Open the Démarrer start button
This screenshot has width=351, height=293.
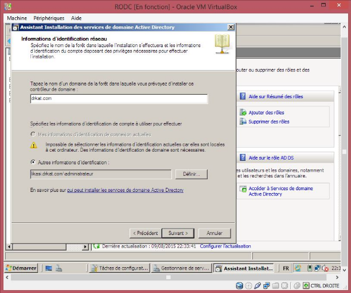coord(22,268)
